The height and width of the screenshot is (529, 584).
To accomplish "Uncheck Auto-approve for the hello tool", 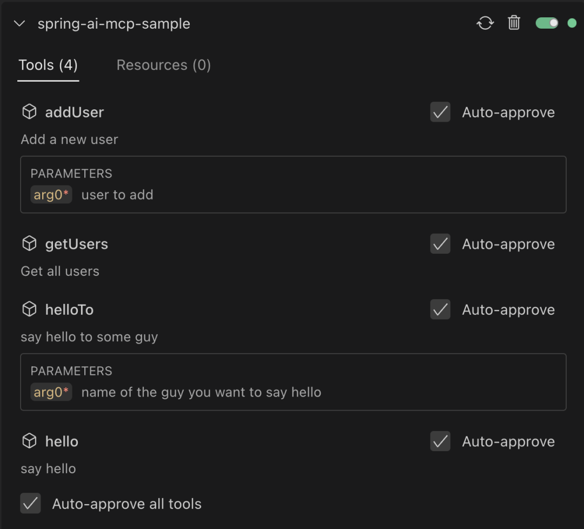I will point(440,441).
